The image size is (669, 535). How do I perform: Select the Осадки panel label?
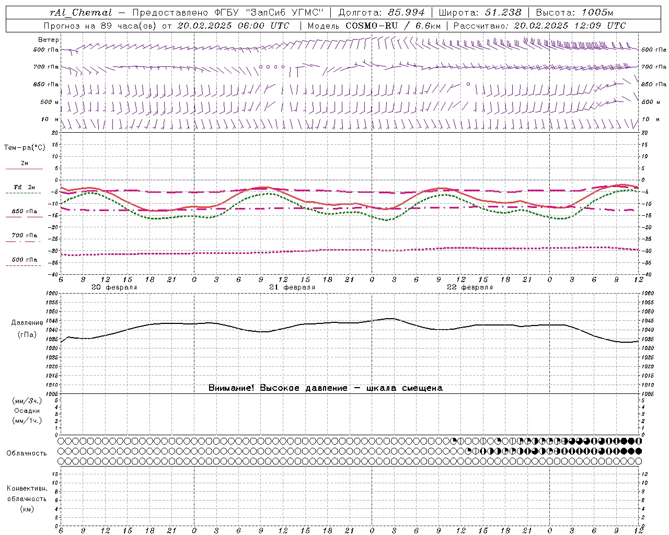tap(27, 411)
